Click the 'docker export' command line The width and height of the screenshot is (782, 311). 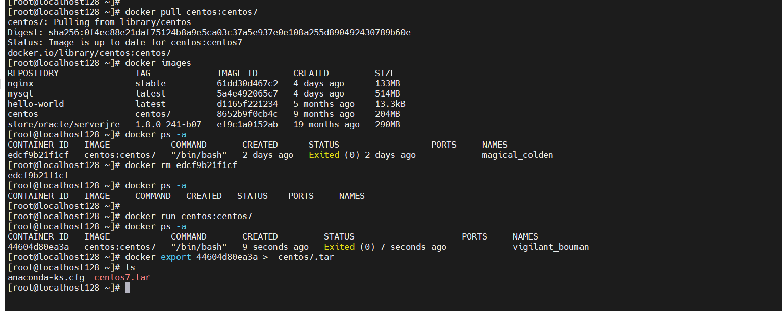click(230, 257)
